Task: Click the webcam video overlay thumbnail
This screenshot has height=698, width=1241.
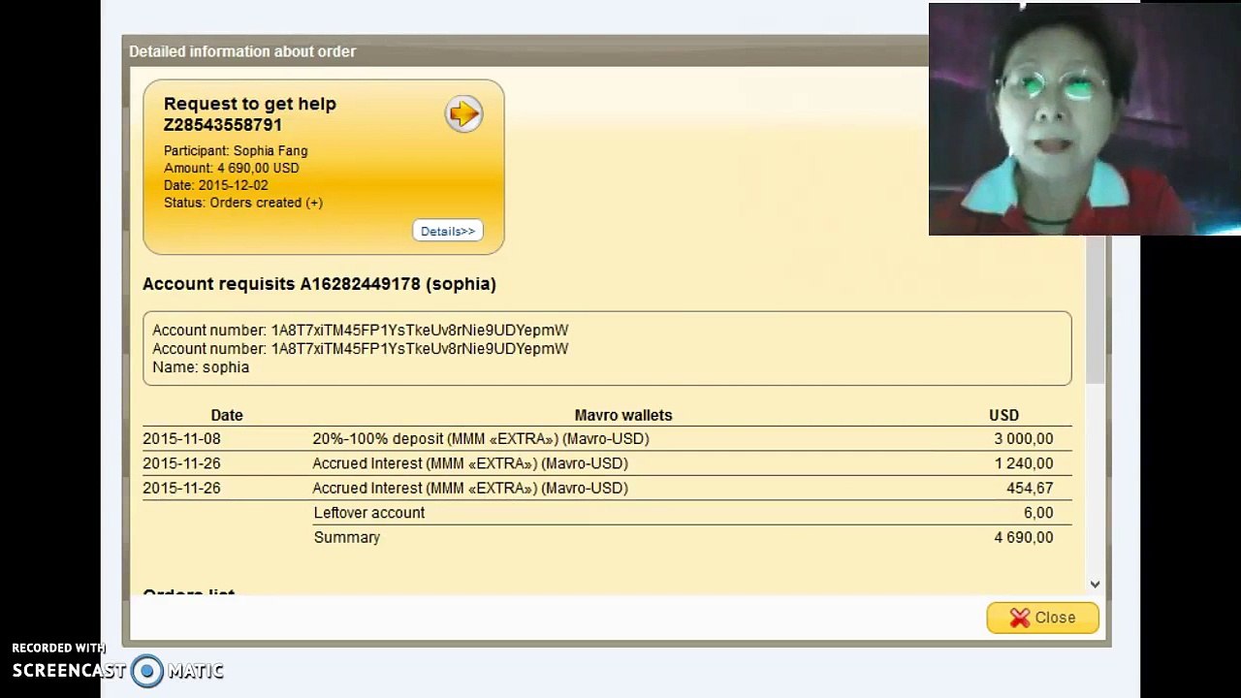Action: (x=1084, y=119)
